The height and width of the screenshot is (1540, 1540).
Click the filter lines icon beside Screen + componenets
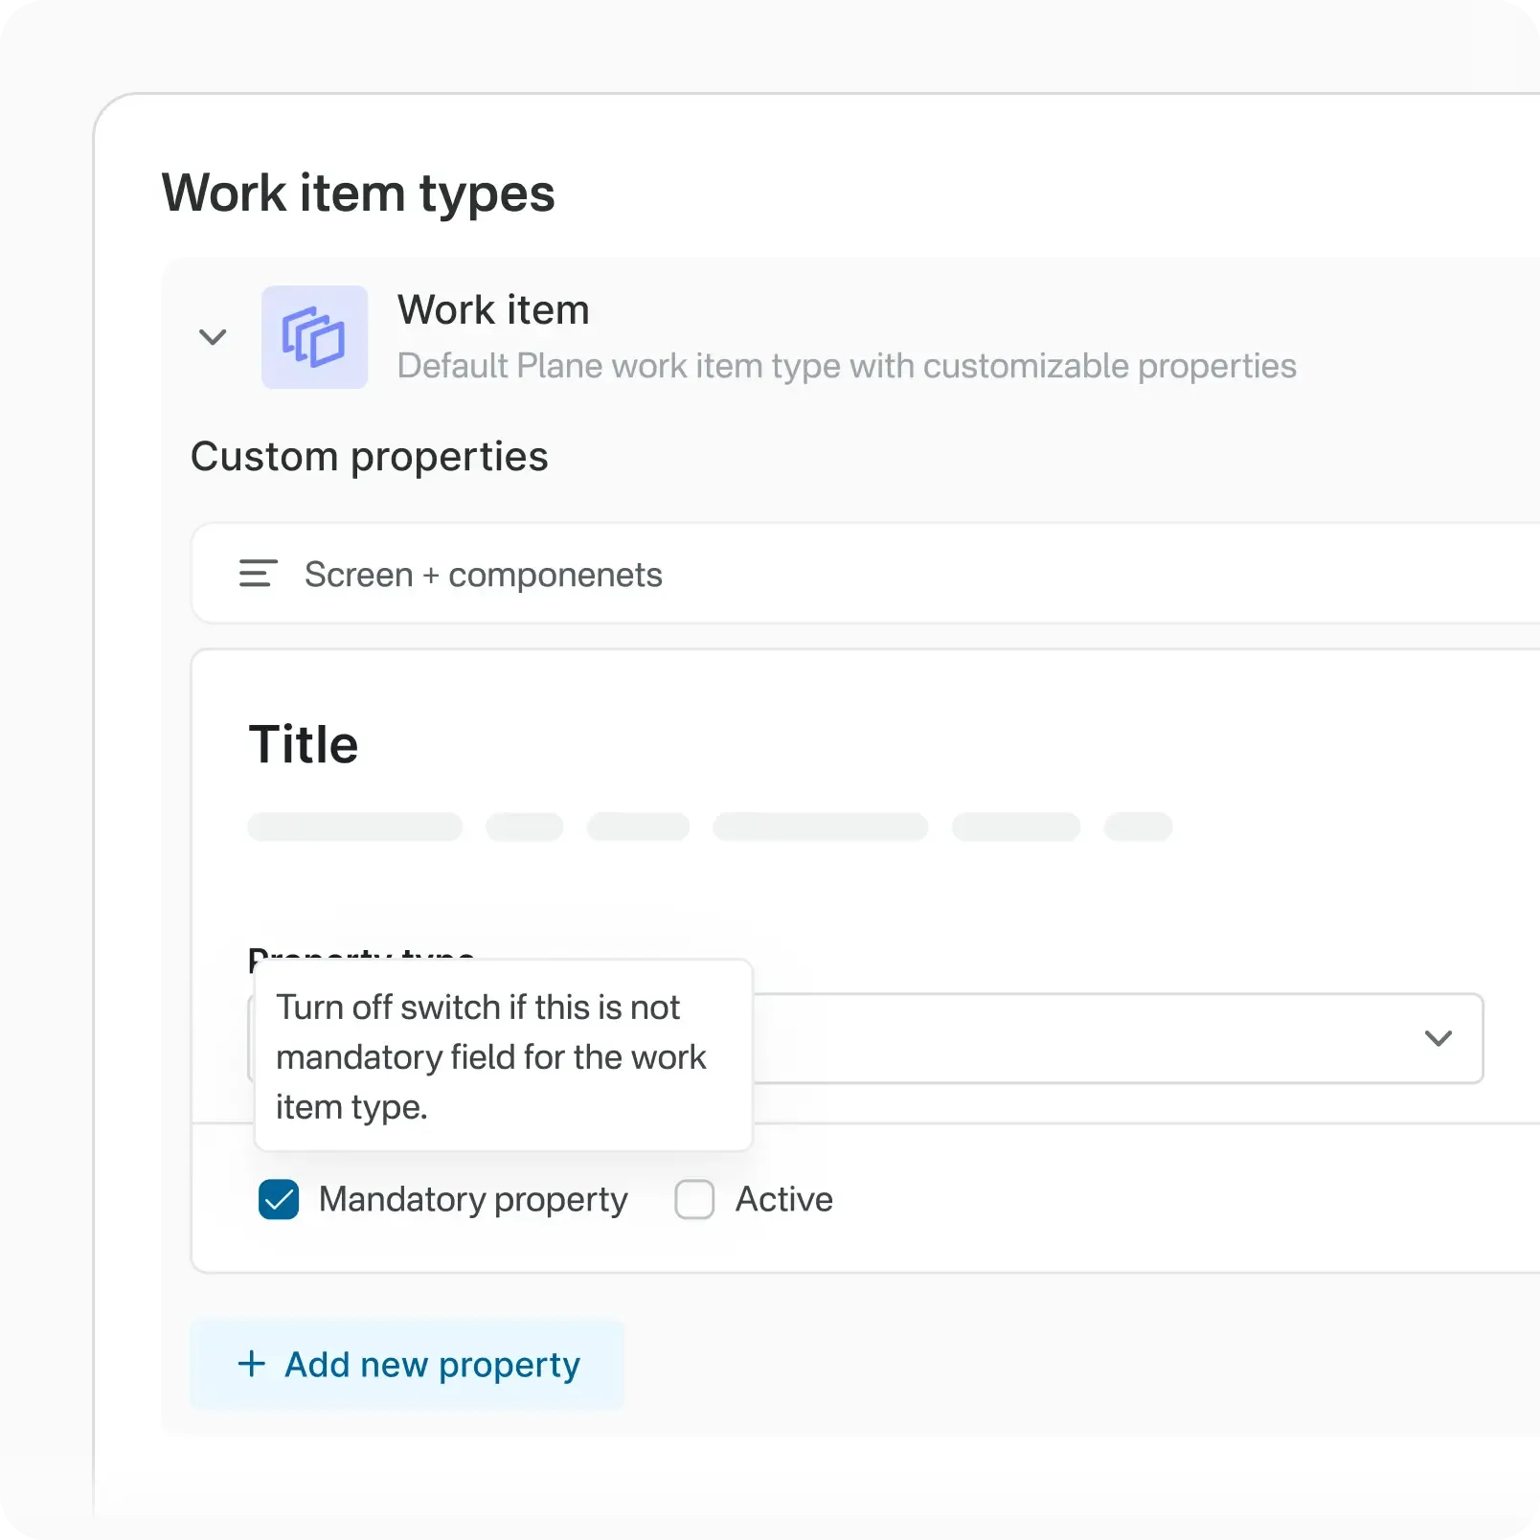coord(257,574)
